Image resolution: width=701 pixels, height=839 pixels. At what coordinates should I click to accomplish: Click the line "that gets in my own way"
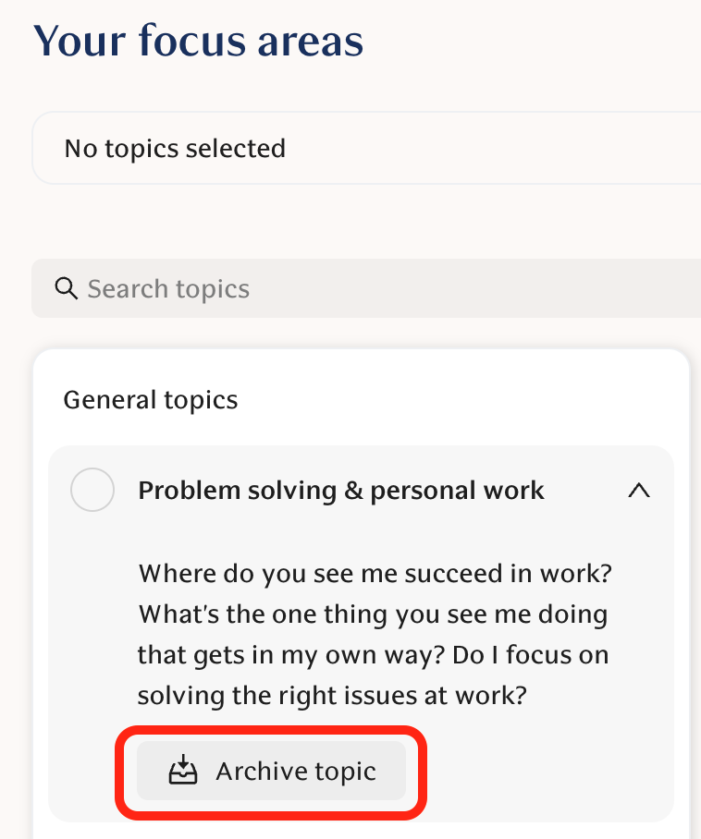[x=372, y=654]
